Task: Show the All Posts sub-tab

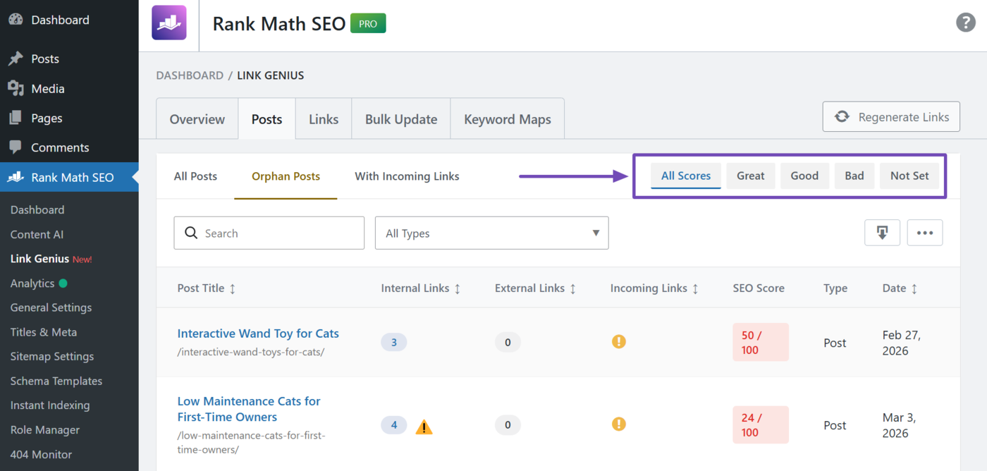Action: click(195, 176)
